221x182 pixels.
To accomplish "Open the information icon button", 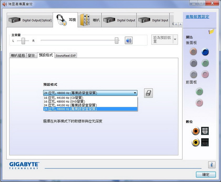I will point(212,165).
